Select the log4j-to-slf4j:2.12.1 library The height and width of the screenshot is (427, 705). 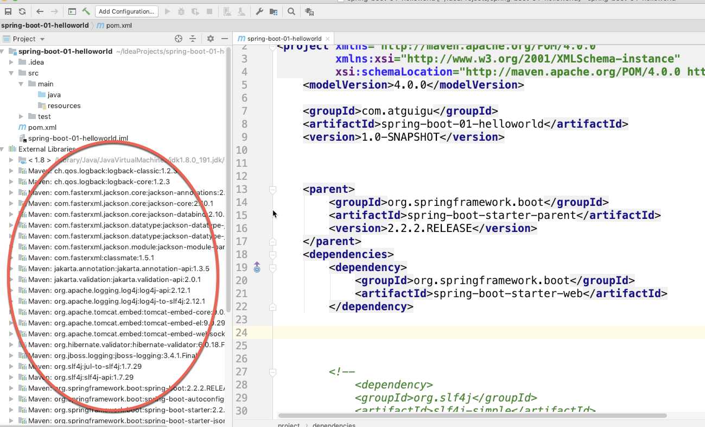(117, 301)
